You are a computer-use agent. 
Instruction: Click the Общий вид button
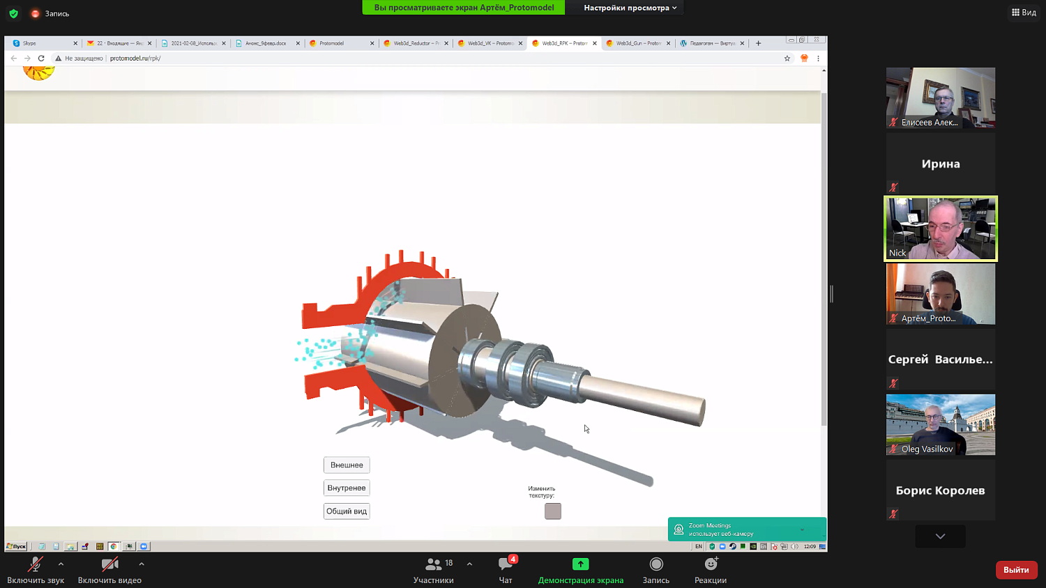pyautogui.click(x=347, y=511)
